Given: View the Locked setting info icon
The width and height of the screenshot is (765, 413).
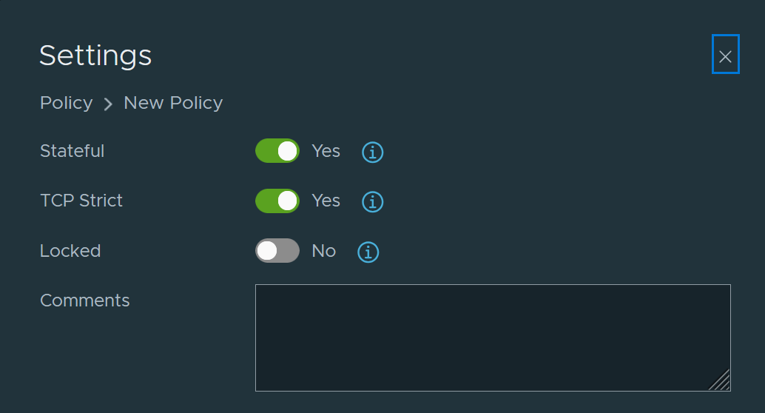Looking at the screenshot, I should pos(368,252).
